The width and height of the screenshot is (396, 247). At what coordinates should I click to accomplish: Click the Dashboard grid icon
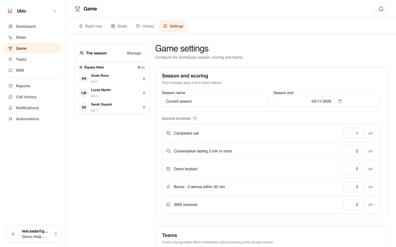[10, 26]
